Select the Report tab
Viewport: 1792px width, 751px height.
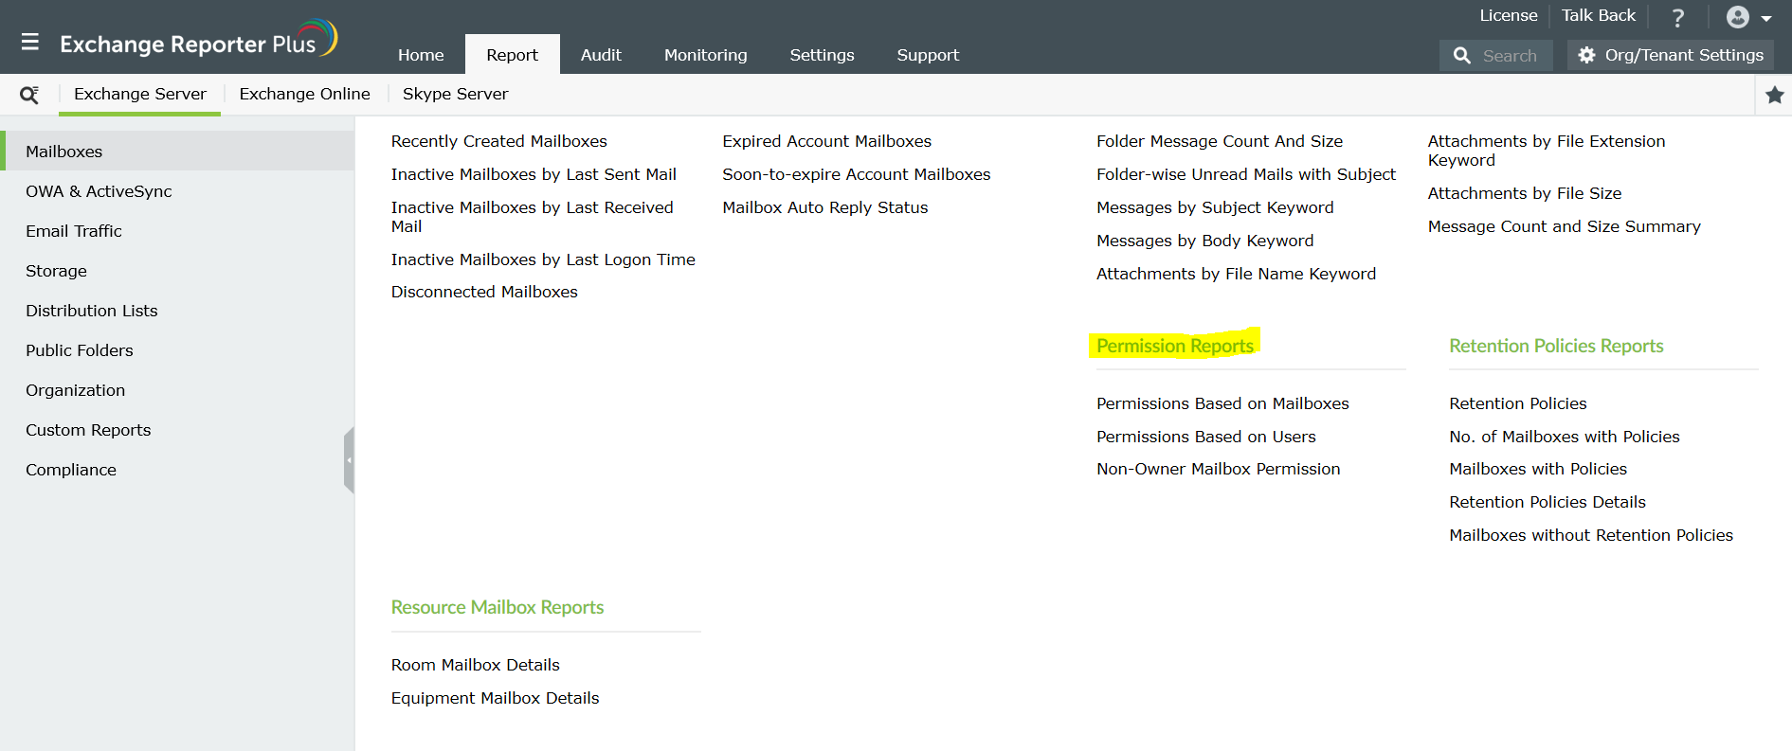tap(513, 55)
